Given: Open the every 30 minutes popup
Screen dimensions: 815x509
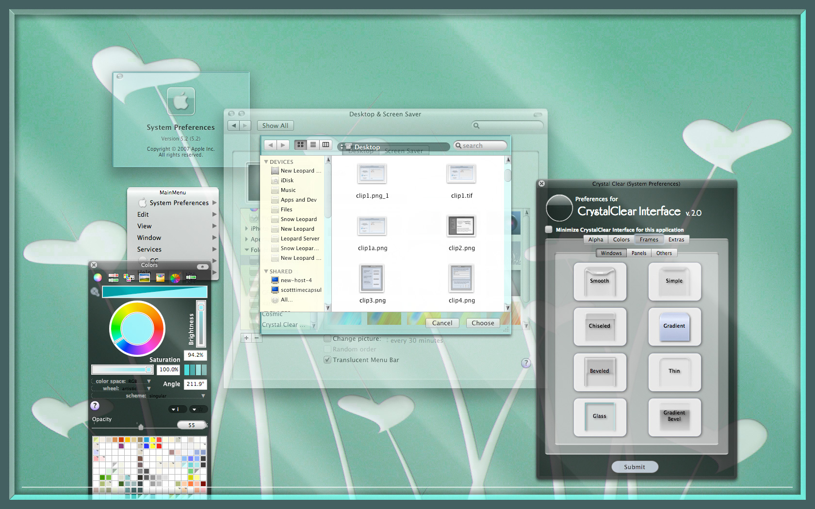Looking at the screenshot, I should 415,340.
